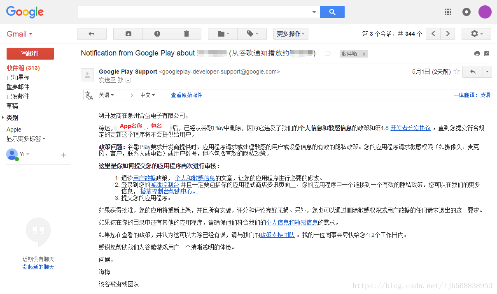
Task: Change source language 英语
Action: (106, 95)
